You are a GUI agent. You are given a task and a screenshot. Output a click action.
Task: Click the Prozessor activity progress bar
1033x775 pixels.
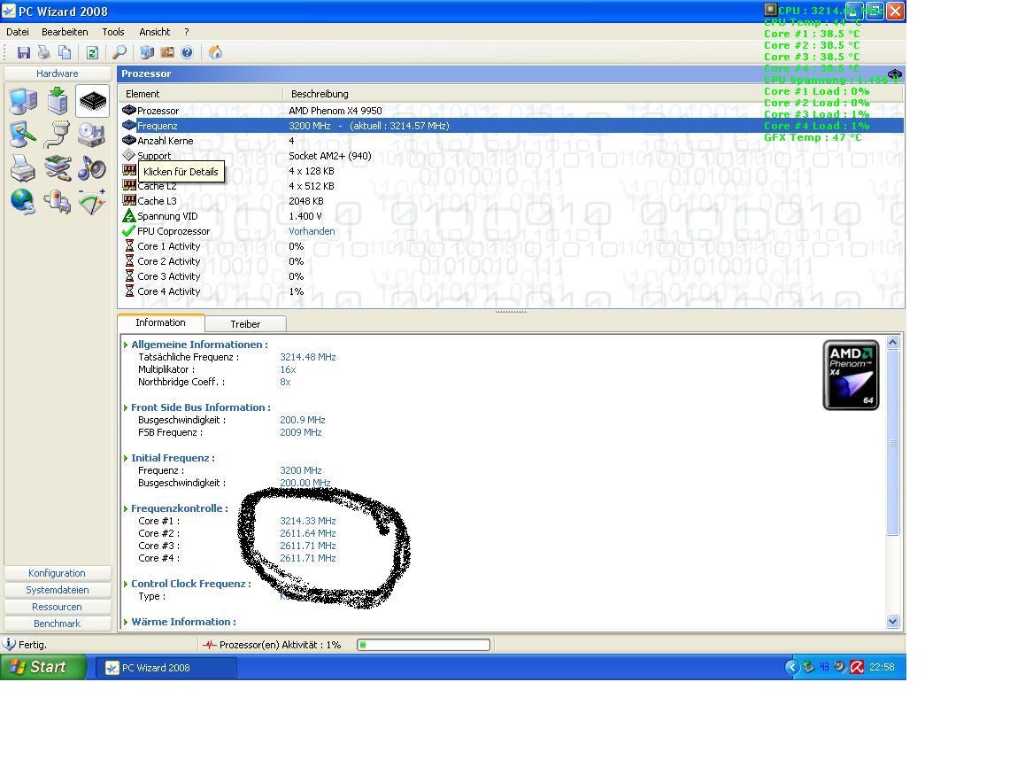tap(424, 645)
